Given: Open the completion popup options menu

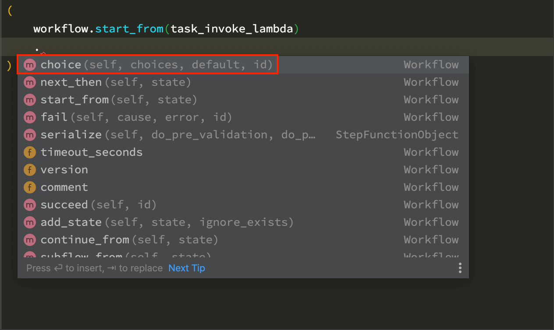Looking at the screenshot, I should click(x=460, y=268).
